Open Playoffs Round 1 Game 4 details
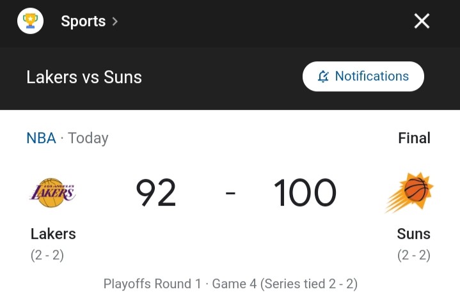The image size is (460, 292). [230, 284]
